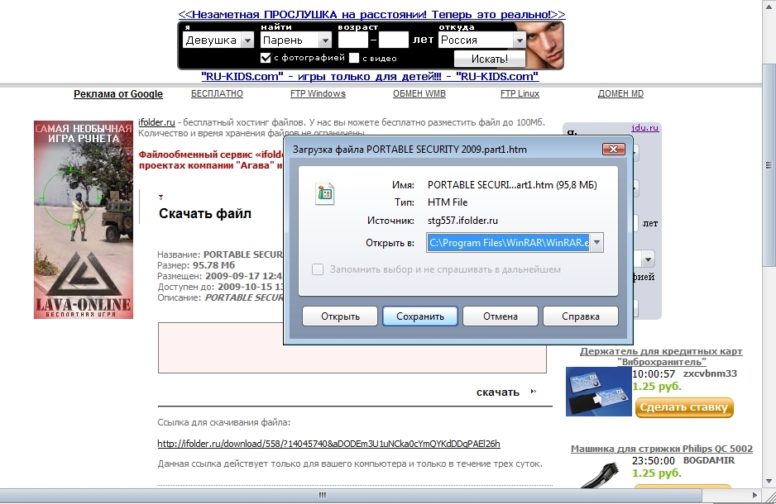Open the 'FTP Linux' ad link

coord(520,93)
